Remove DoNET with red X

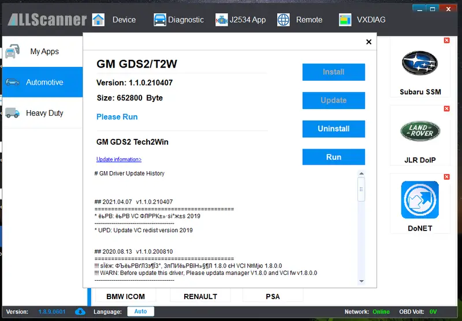[x=446, y=177]
